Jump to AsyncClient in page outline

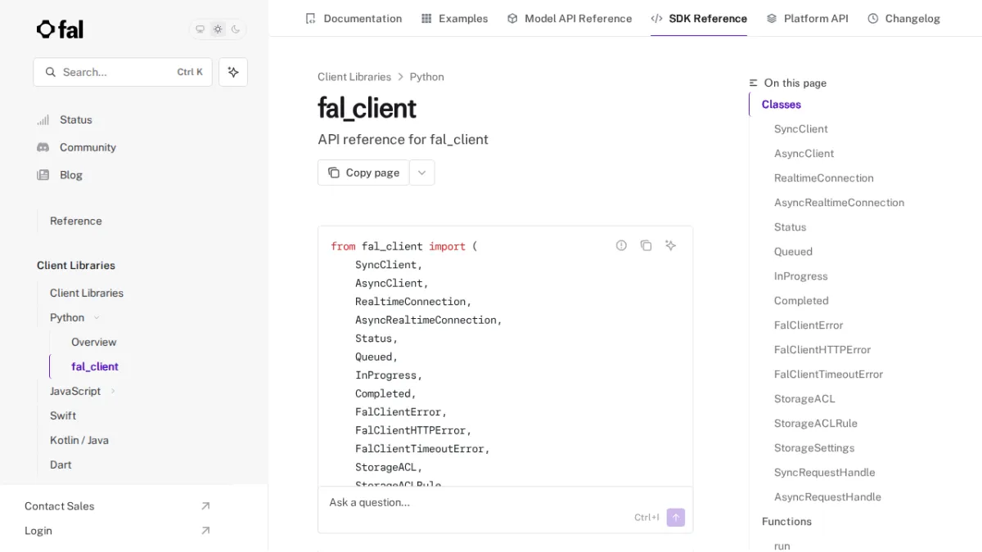point(804,154)
